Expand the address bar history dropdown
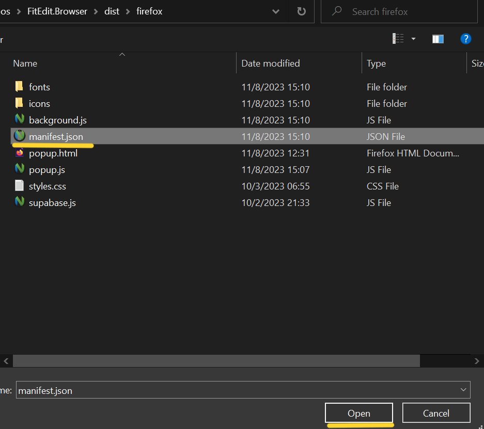Screen dimensions: 484x429 (x=275, y=11)
